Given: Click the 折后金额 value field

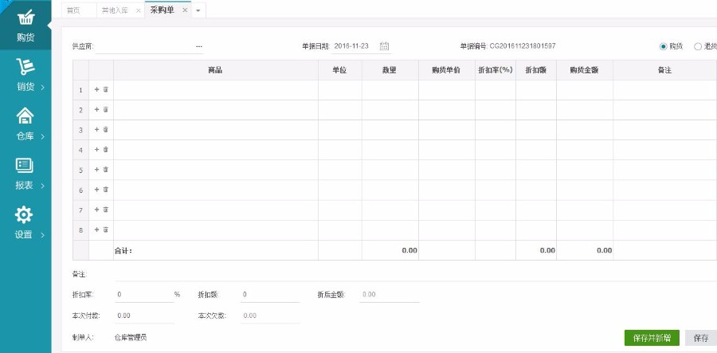Looking at the screenshot, I should pos(389,295).
